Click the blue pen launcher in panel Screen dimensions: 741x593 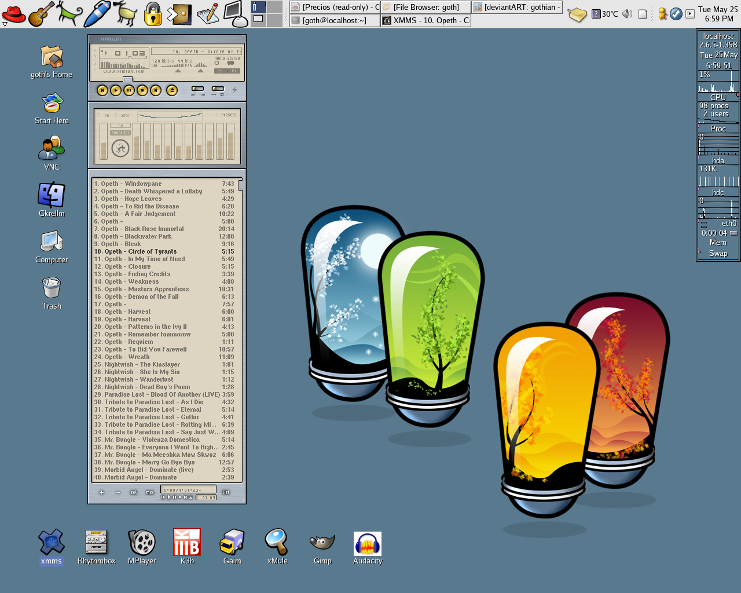pyautogui.click(x=97, y=14)
